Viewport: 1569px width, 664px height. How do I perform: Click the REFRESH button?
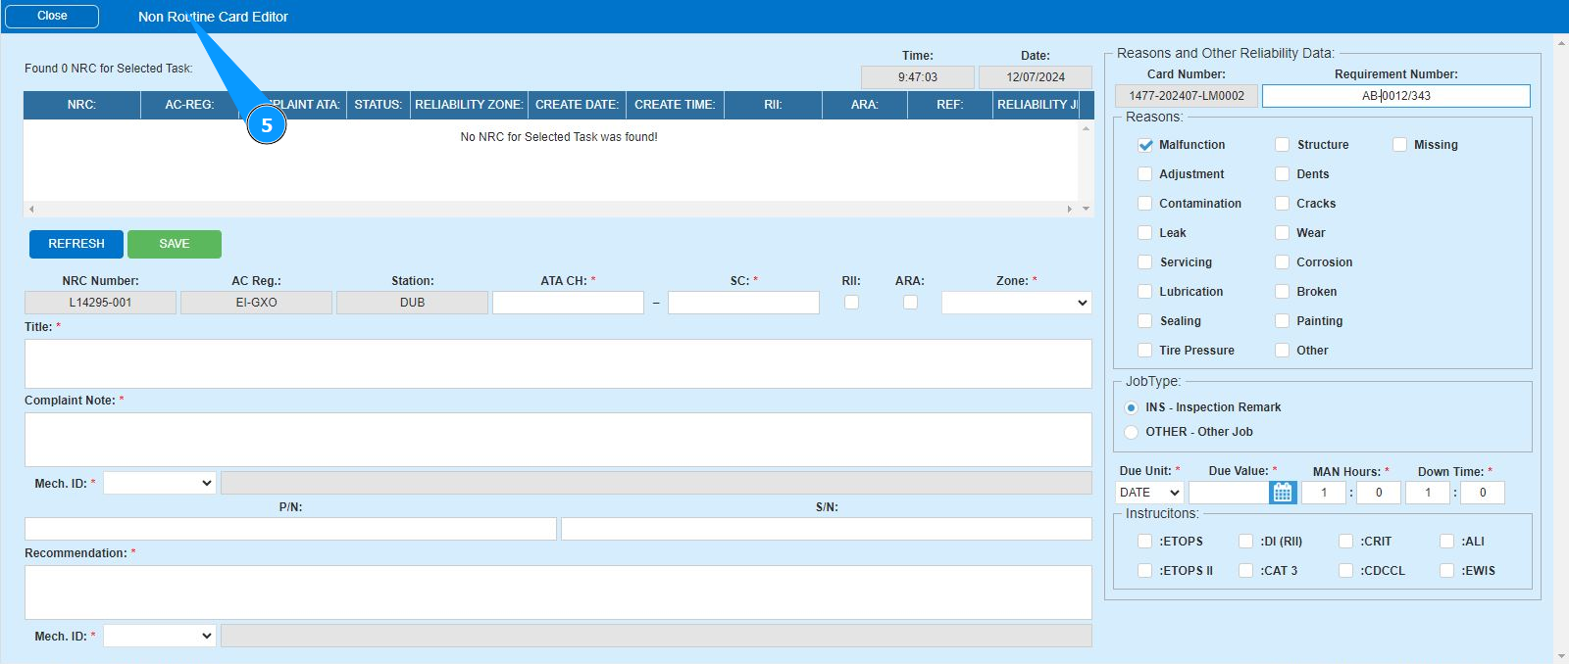(76, 244)
